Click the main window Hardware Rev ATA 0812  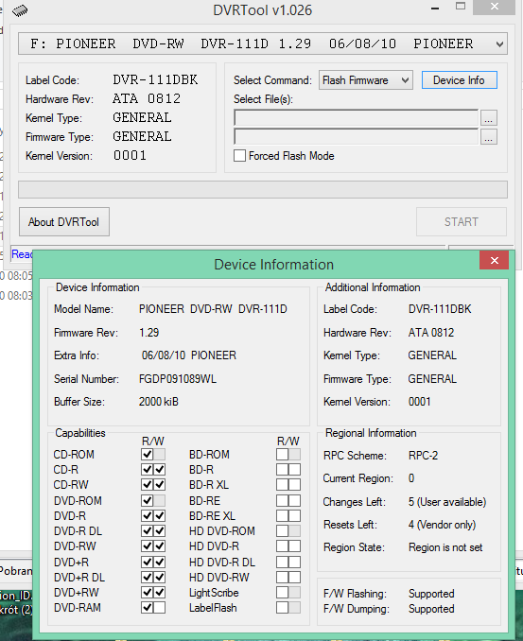pos(147,98)
